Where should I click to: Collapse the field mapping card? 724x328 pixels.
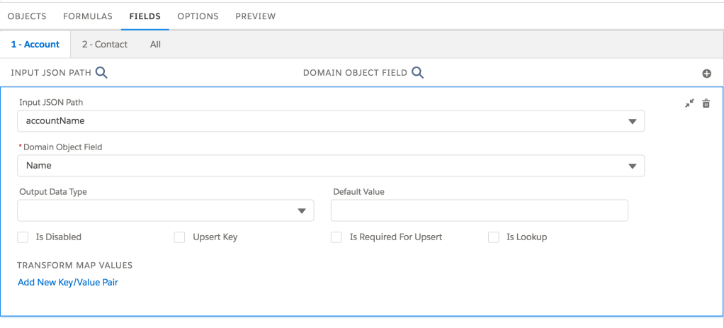coord(690,103)
